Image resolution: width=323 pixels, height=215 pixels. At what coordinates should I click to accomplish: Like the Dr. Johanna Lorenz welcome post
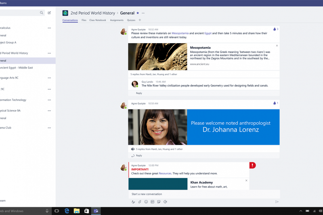point(275,103)
